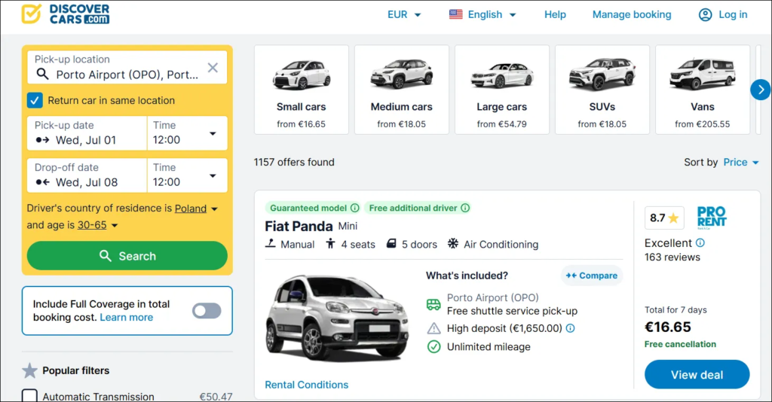Click the Learn more link
772x402 pixels.
tap(127, 318)
